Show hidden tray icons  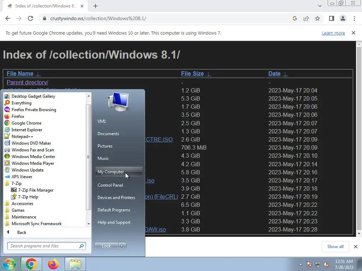[300, 264]
